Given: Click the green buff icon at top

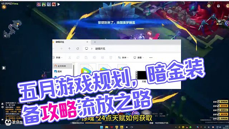Looking at the screenshot, I should point(44,4).
